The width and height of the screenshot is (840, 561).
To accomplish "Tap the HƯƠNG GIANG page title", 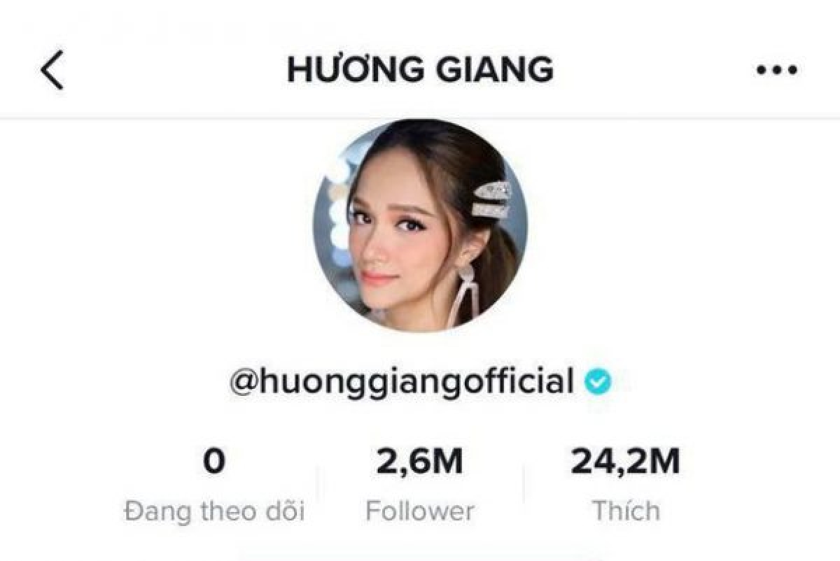I will click(x=420, y=69).
